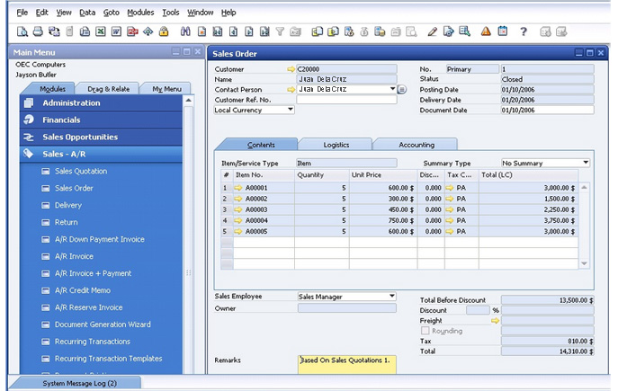Click the Customer Ref. No. input field

pos(345,100)
